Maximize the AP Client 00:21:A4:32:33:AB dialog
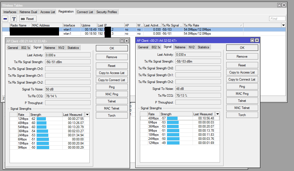This screenshot has height=171, width=294. coord(122,41)
